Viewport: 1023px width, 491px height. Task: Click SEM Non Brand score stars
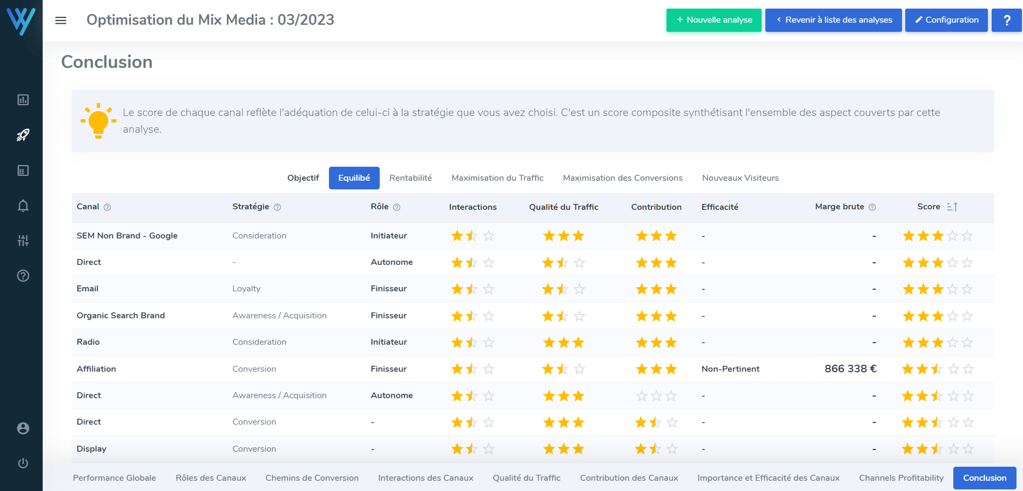pos(938,236)
